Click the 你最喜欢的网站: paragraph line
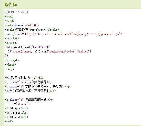 click(30, 100)
